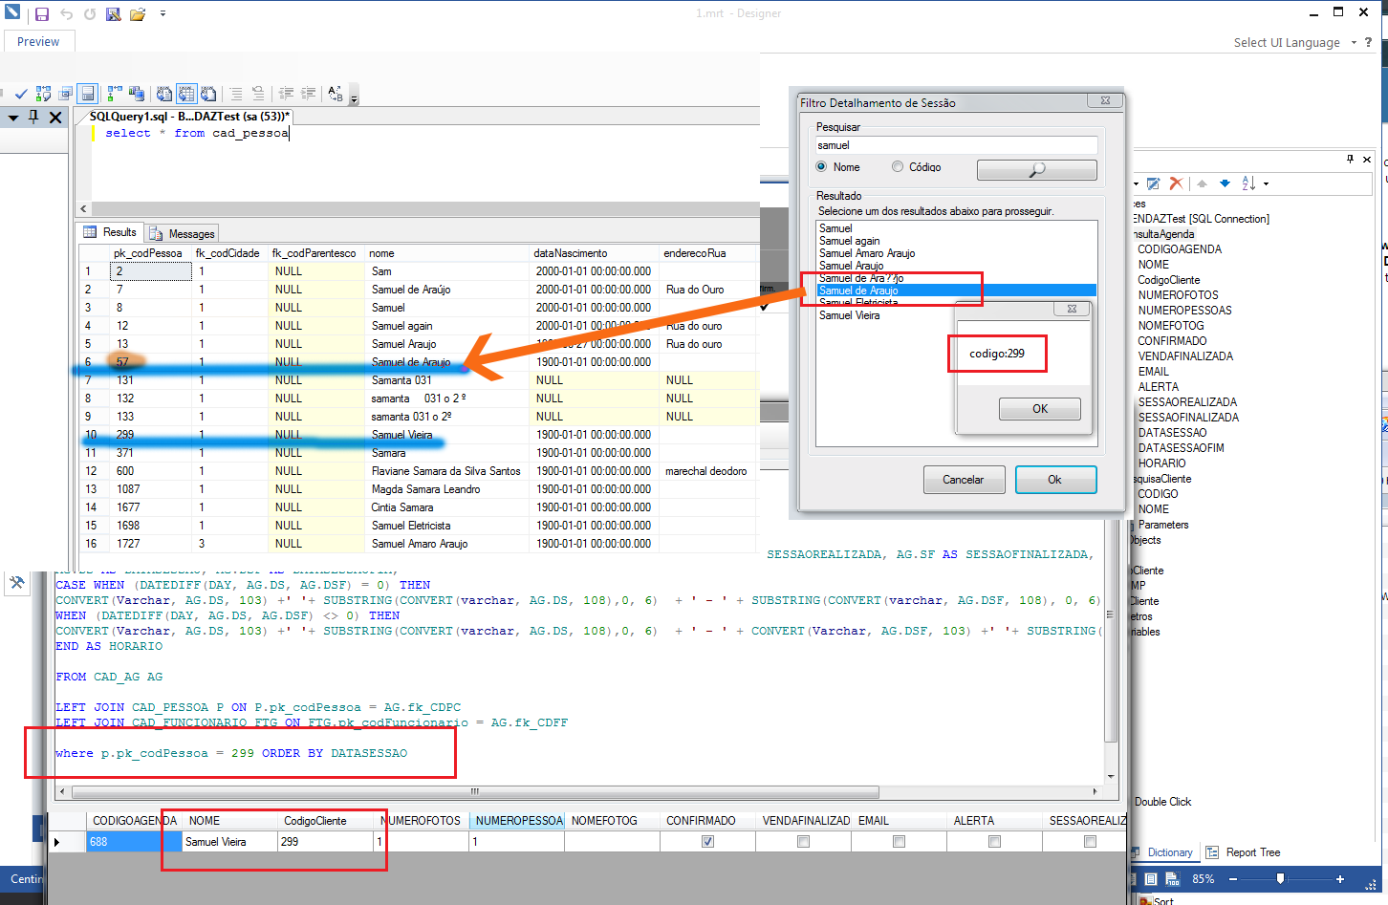Viewport: 1388px width, 905px height.
Task: Set results to file output icon
Action: [207, 94]
